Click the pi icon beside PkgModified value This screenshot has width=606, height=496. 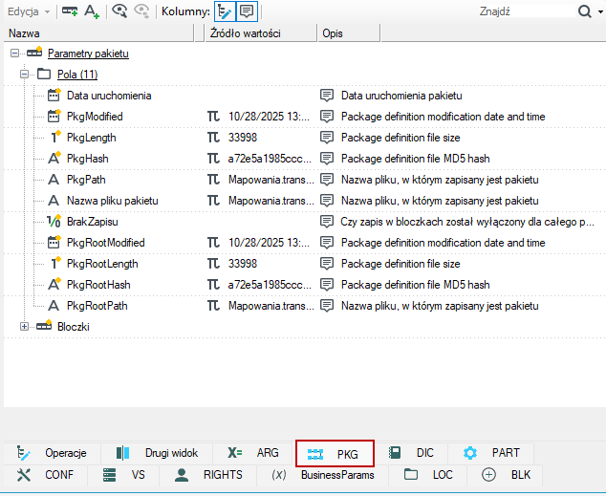click(213, 117)
